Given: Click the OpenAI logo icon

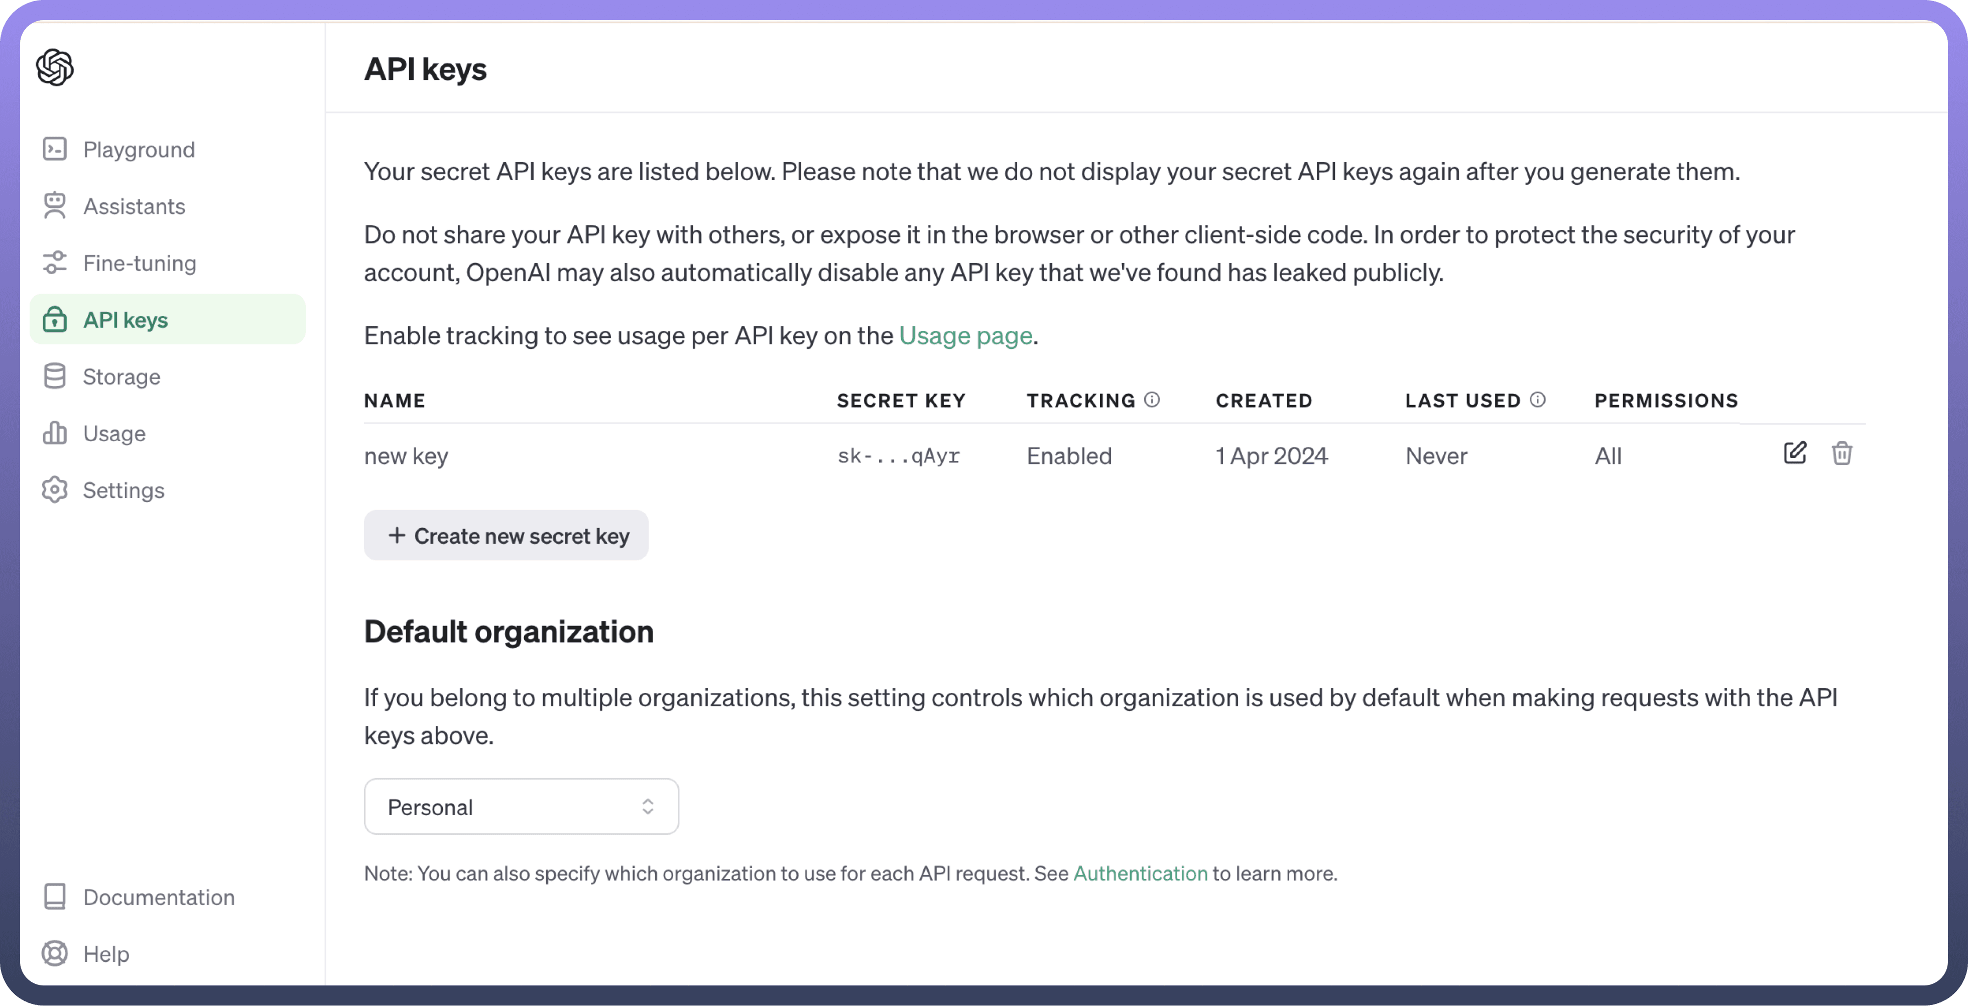Looking at the screenshot, I should click(x=54, y=67).
